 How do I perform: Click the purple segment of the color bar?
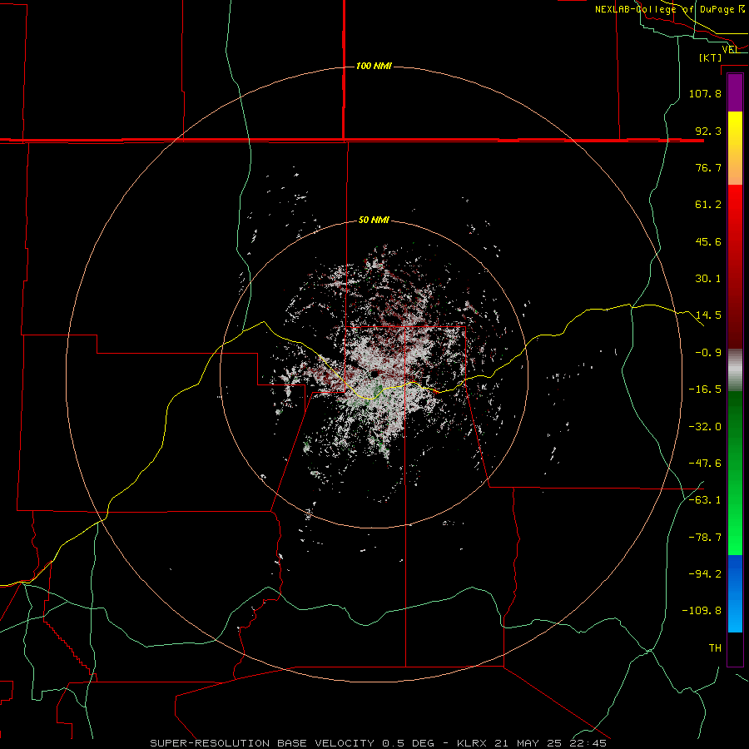coord(735,92)
